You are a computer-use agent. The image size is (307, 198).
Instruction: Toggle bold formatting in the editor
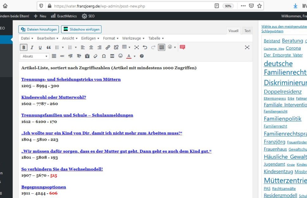pyautogui.click(x=24, y=47)
